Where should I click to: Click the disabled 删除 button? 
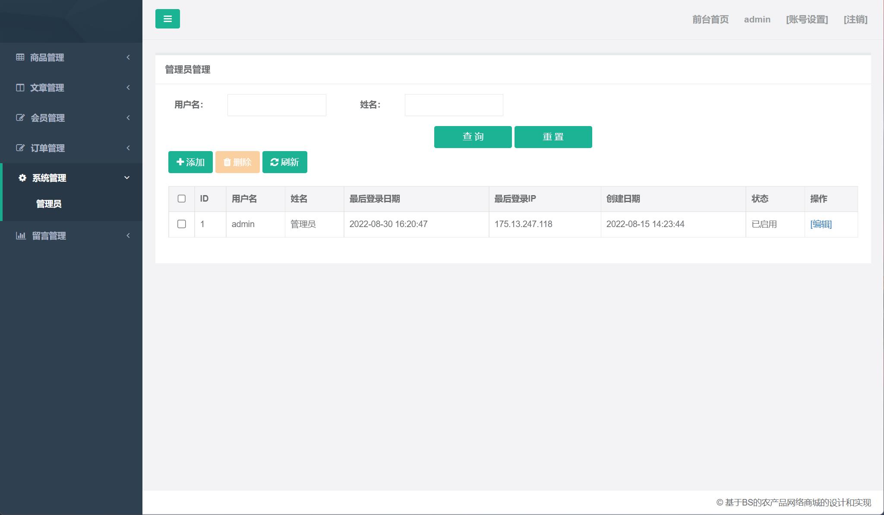tap(237, 162)
